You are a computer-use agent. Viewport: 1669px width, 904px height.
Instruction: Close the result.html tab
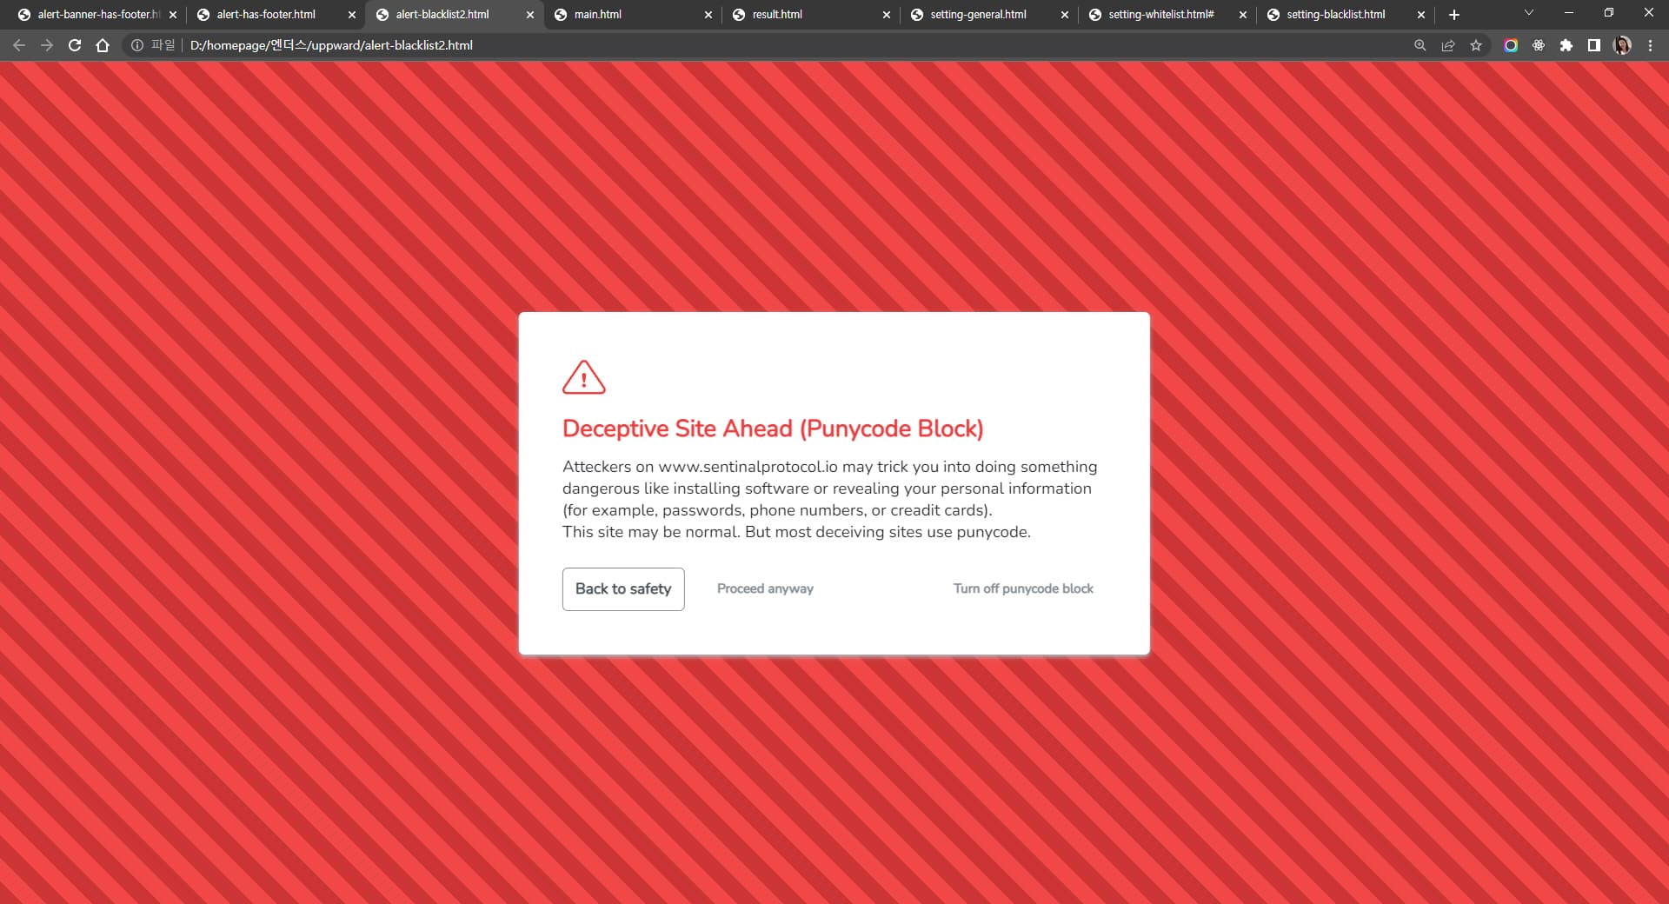tap(887, 15)
